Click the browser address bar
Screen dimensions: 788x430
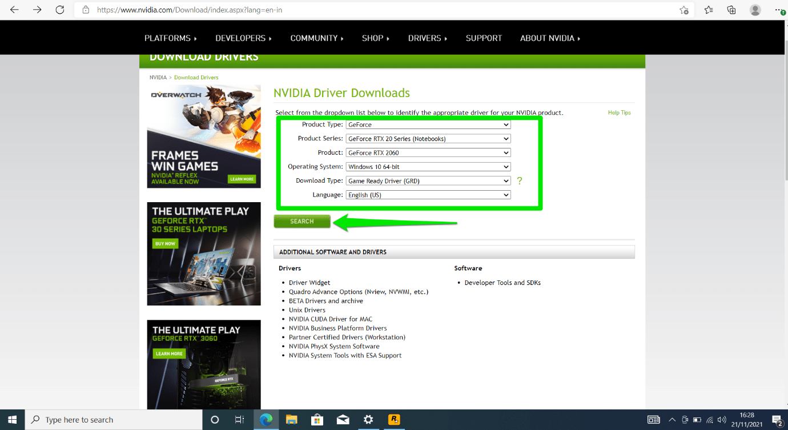pos(228,10)
